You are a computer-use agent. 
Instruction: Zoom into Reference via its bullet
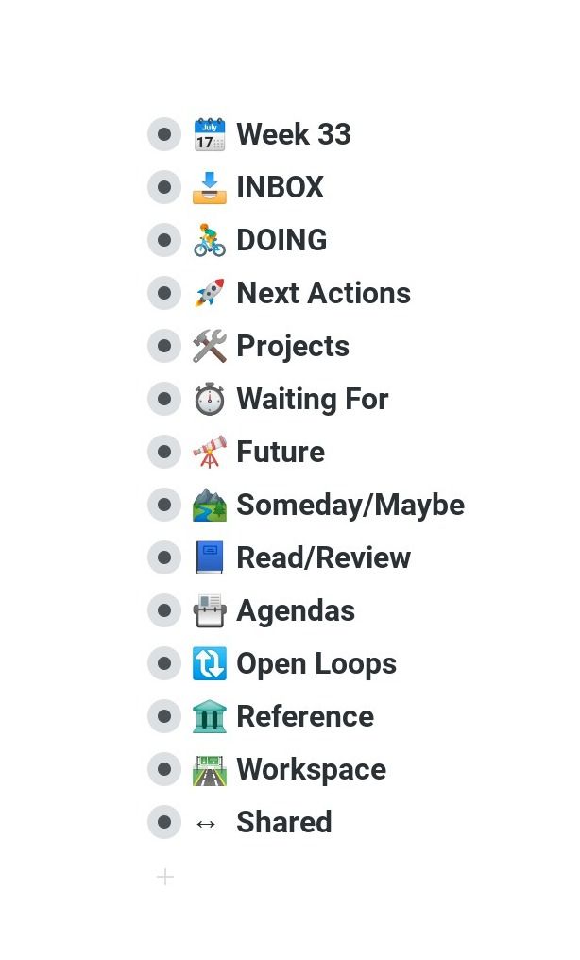click(164, 716)
